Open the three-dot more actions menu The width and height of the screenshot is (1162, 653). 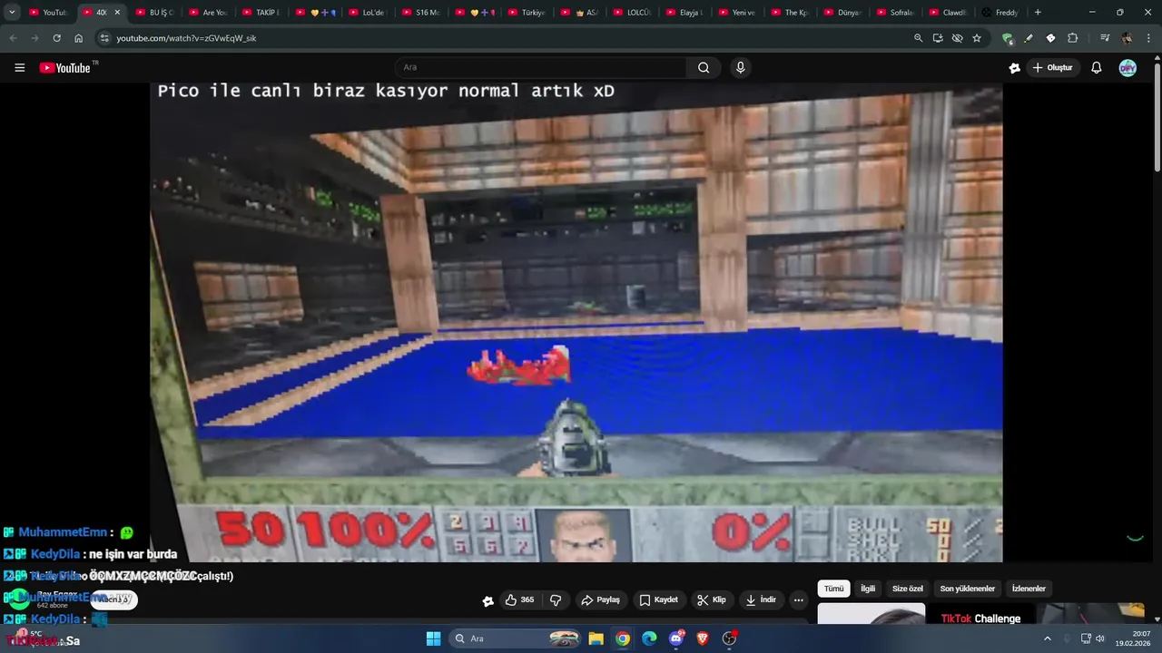pyautogui.click(x=798, y=599)
